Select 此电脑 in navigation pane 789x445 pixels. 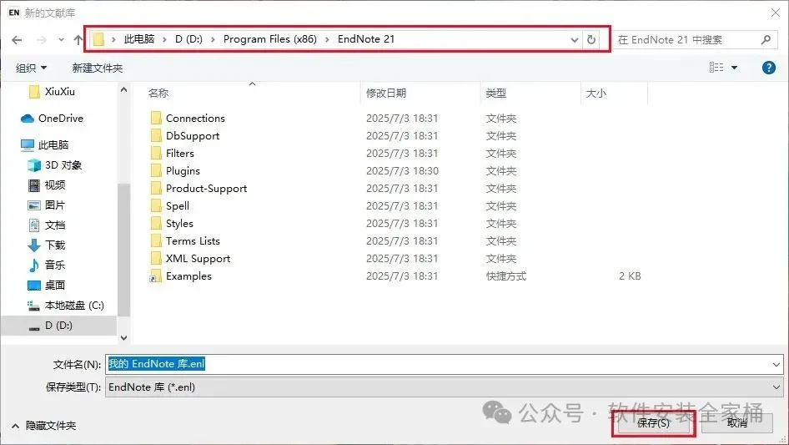tap(45, 144)
